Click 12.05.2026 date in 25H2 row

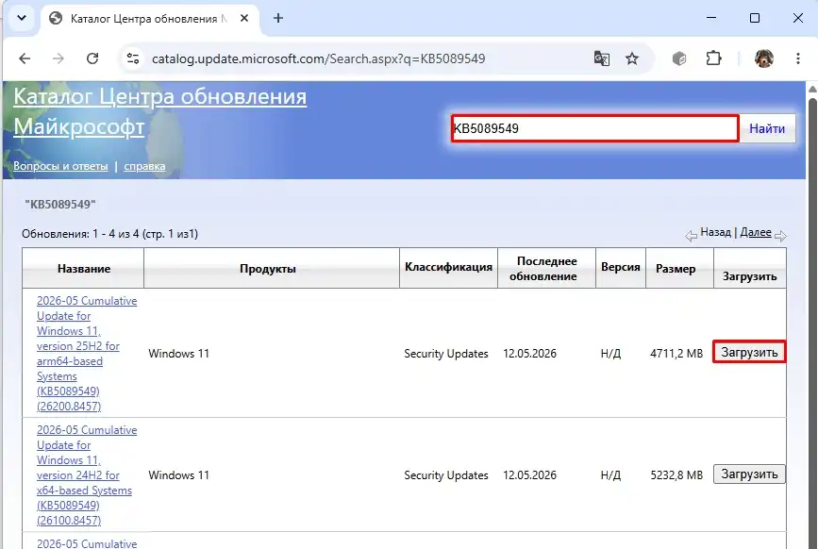coord(529,354)
